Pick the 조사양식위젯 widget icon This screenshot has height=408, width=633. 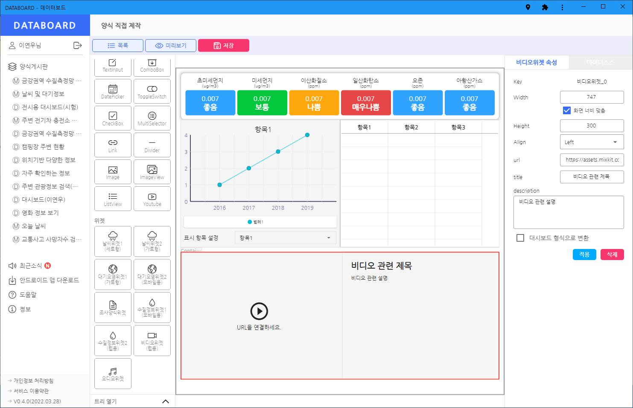113,307
